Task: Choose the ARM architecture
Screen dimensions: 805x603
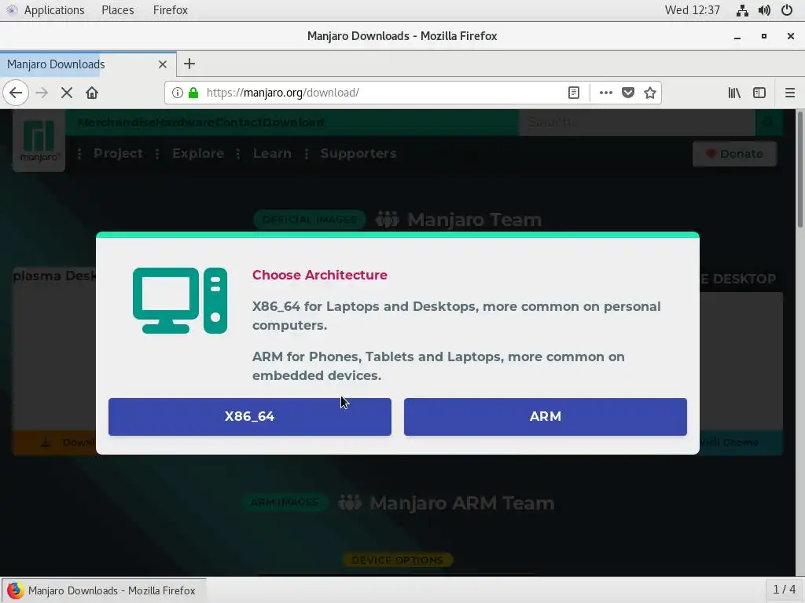Action: pyautogui.click(x=546, y=416)
